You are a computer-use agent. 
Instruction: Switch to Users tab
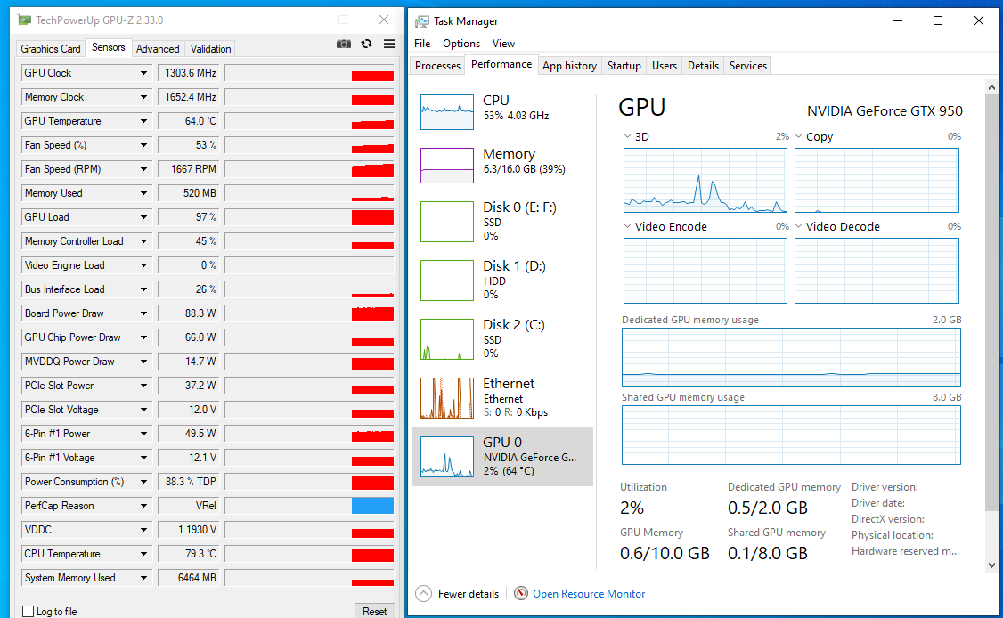[x=664, y=66]
